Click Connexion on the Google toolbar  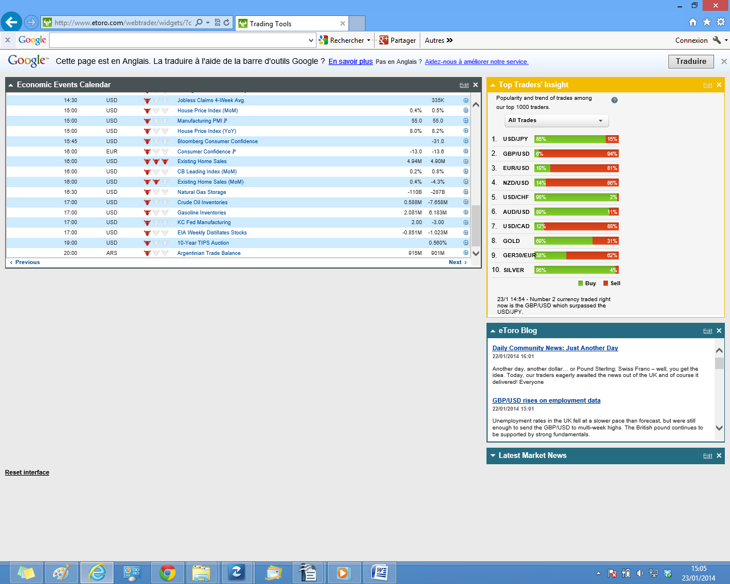point(691,40)
